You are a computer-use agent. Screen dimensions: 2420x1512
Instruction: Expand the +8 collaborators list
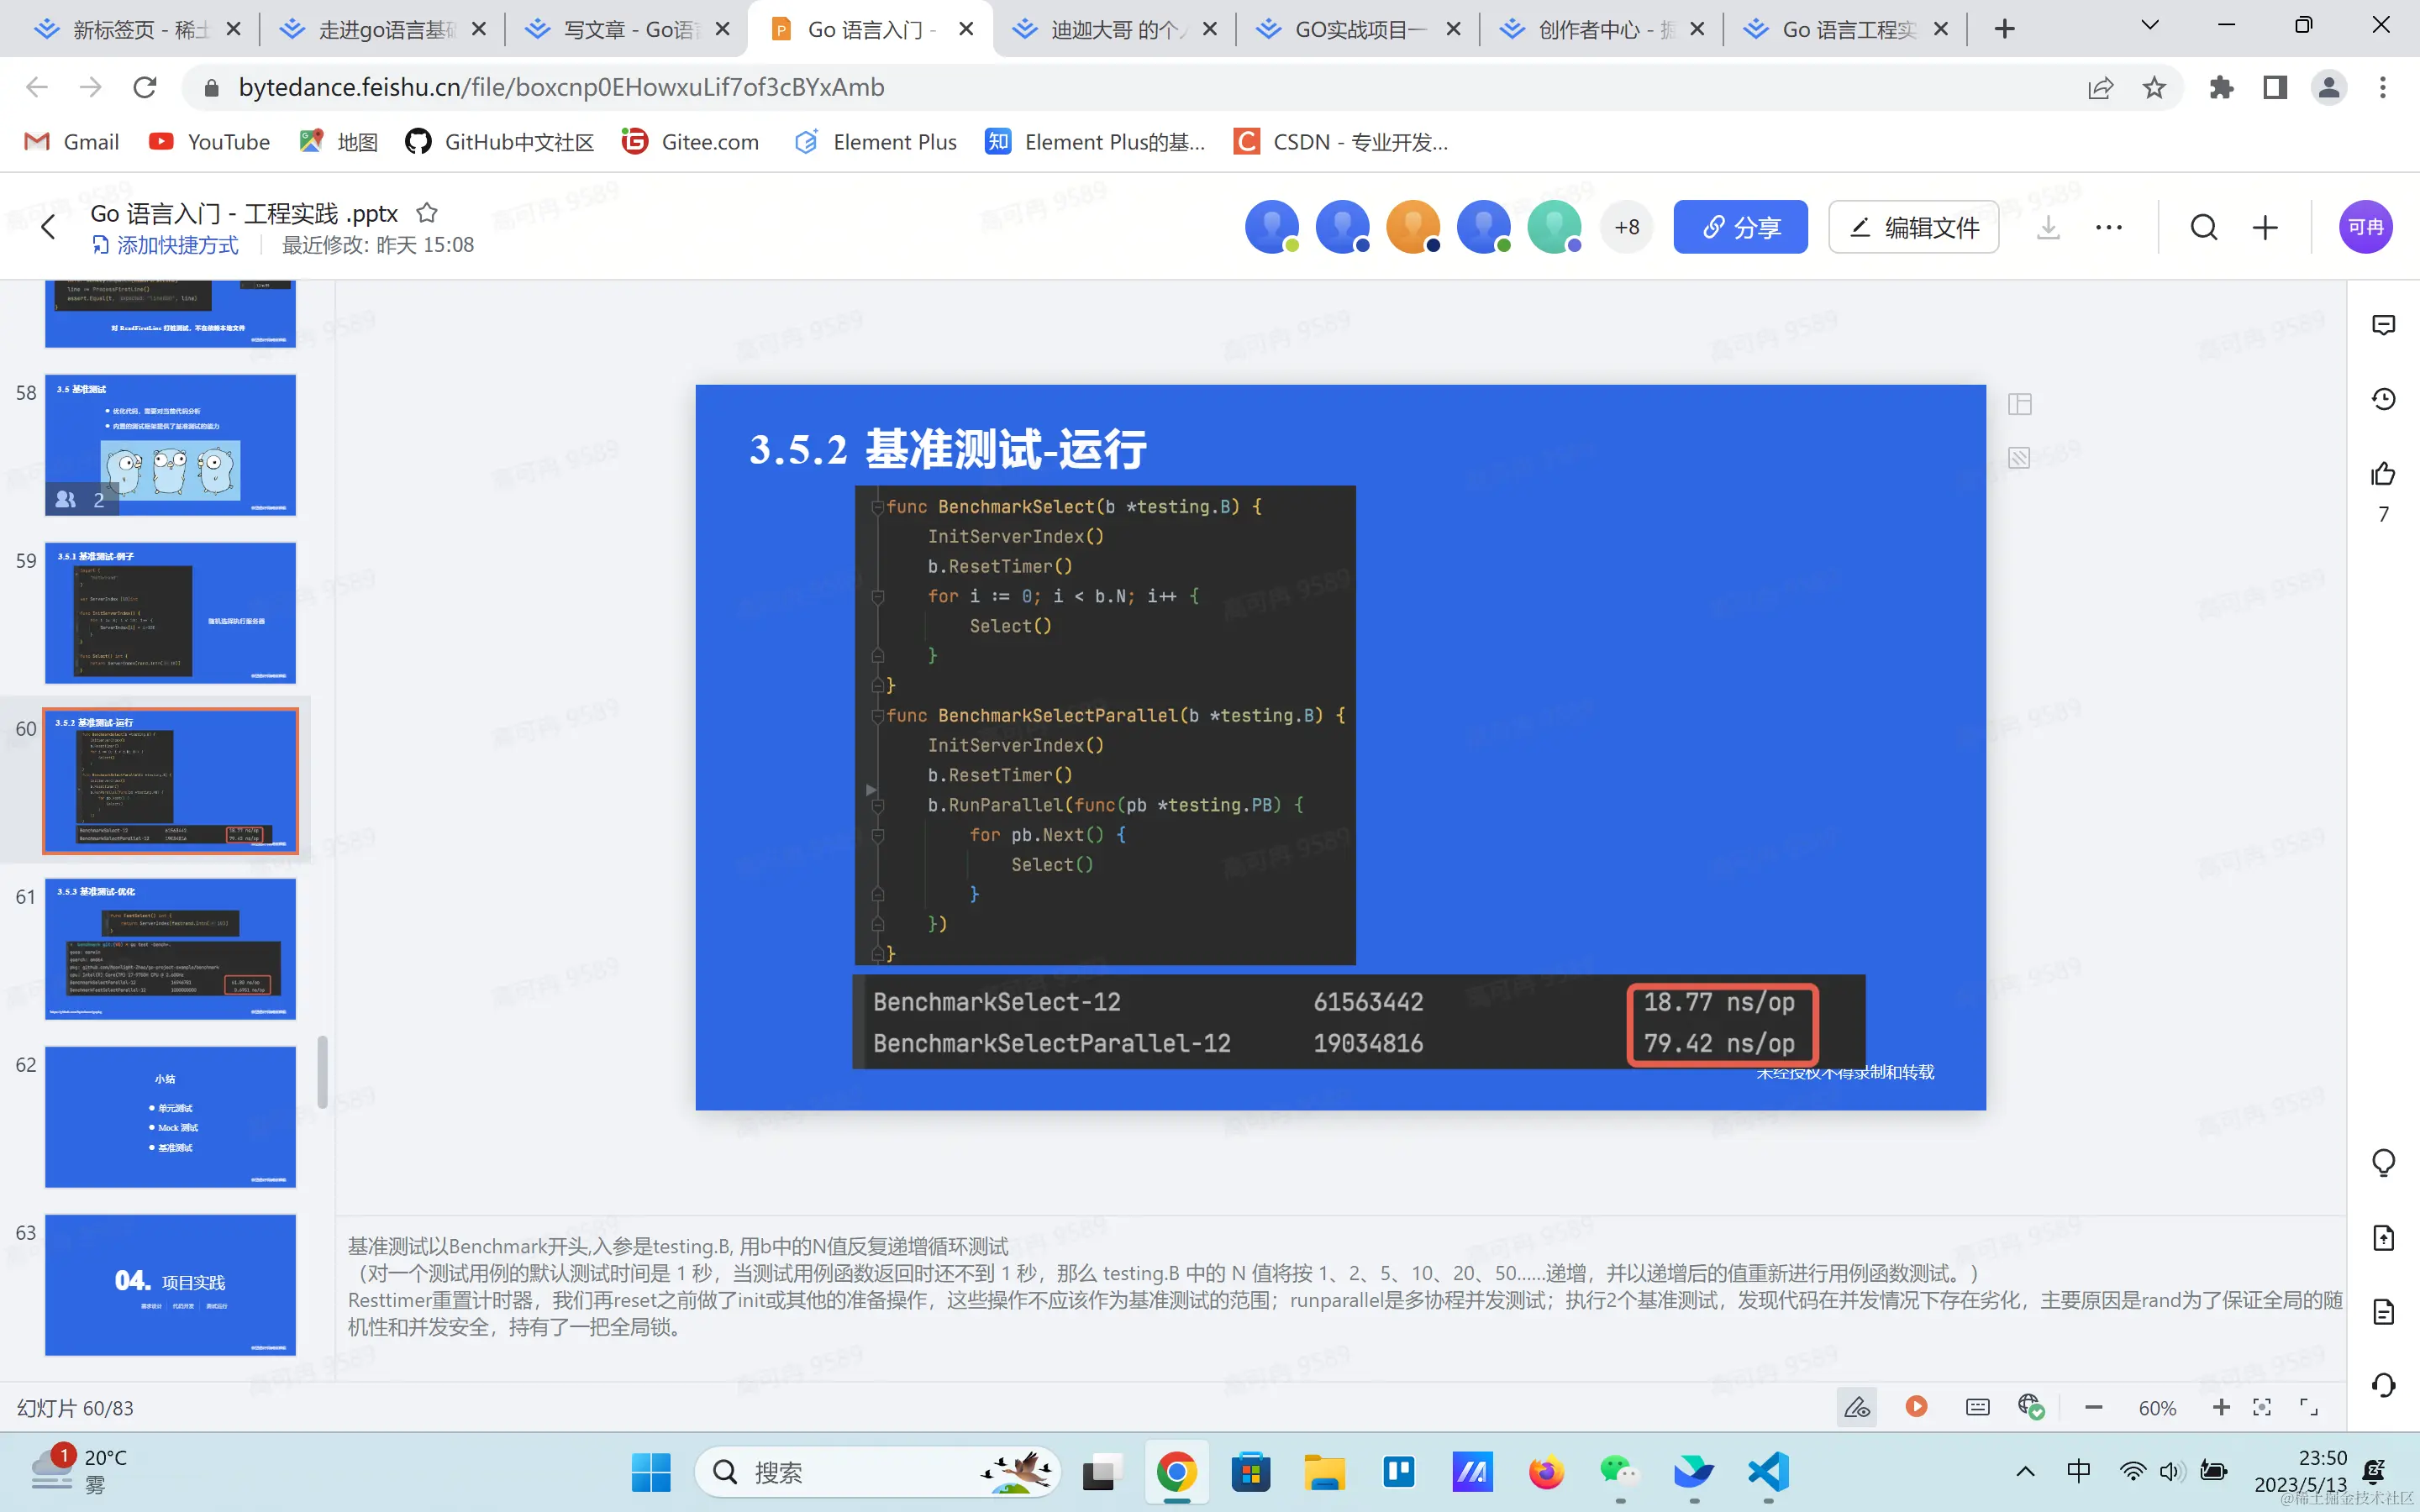click(1626, 227)
